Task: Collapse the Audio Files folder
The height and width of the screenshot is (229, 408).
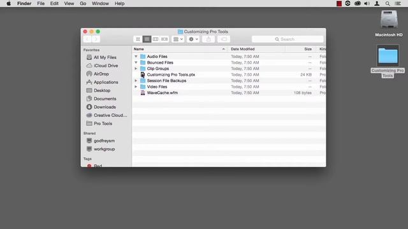Action: 136,57
